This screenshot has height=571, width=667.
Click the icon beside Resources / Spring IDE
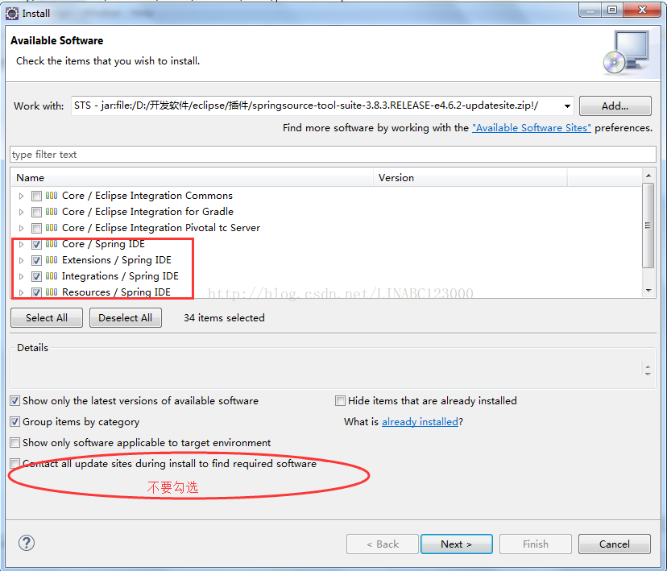[52, 292]
